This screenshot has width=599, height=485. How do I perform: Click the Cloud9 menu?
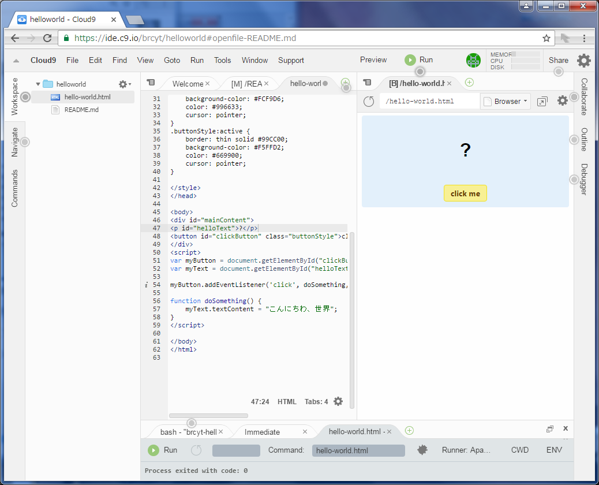[43, 61]
